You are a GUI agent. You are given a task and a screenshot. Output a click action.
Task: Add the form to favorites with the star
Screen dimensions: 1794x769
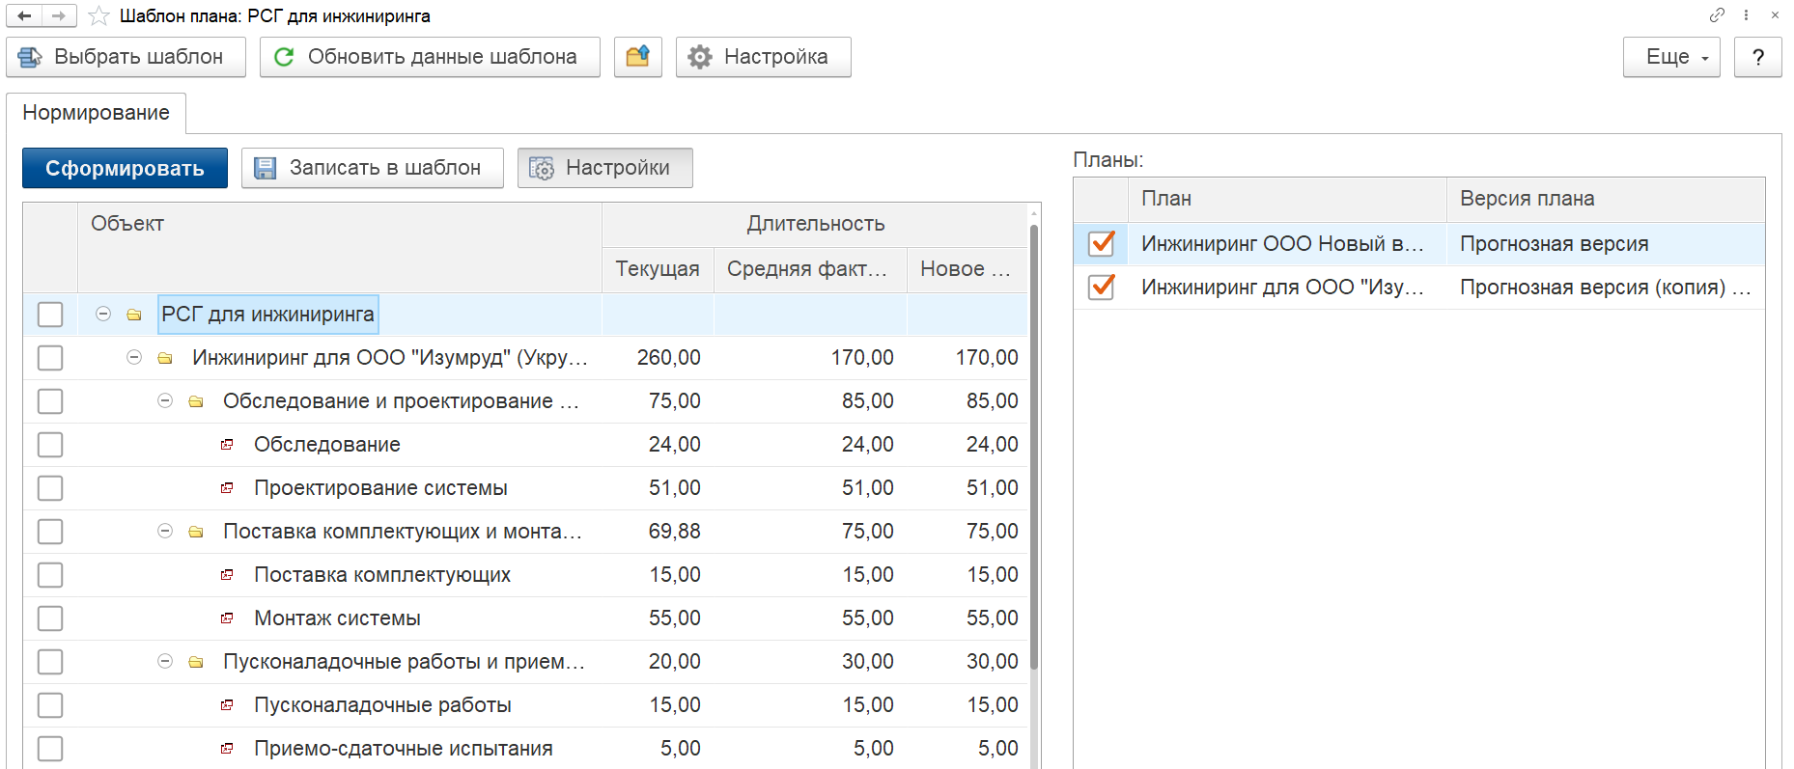[x=98, y=15]
